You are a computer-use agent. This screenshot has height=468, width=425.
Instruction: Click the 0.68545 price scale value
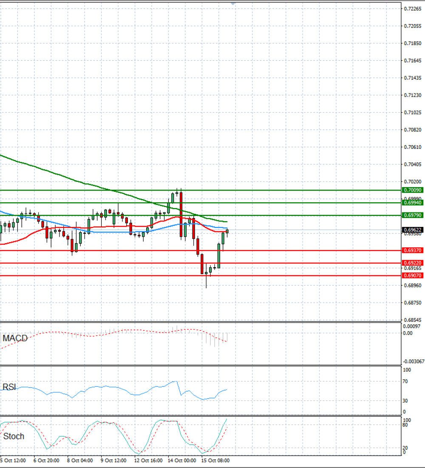click(413, 320)
